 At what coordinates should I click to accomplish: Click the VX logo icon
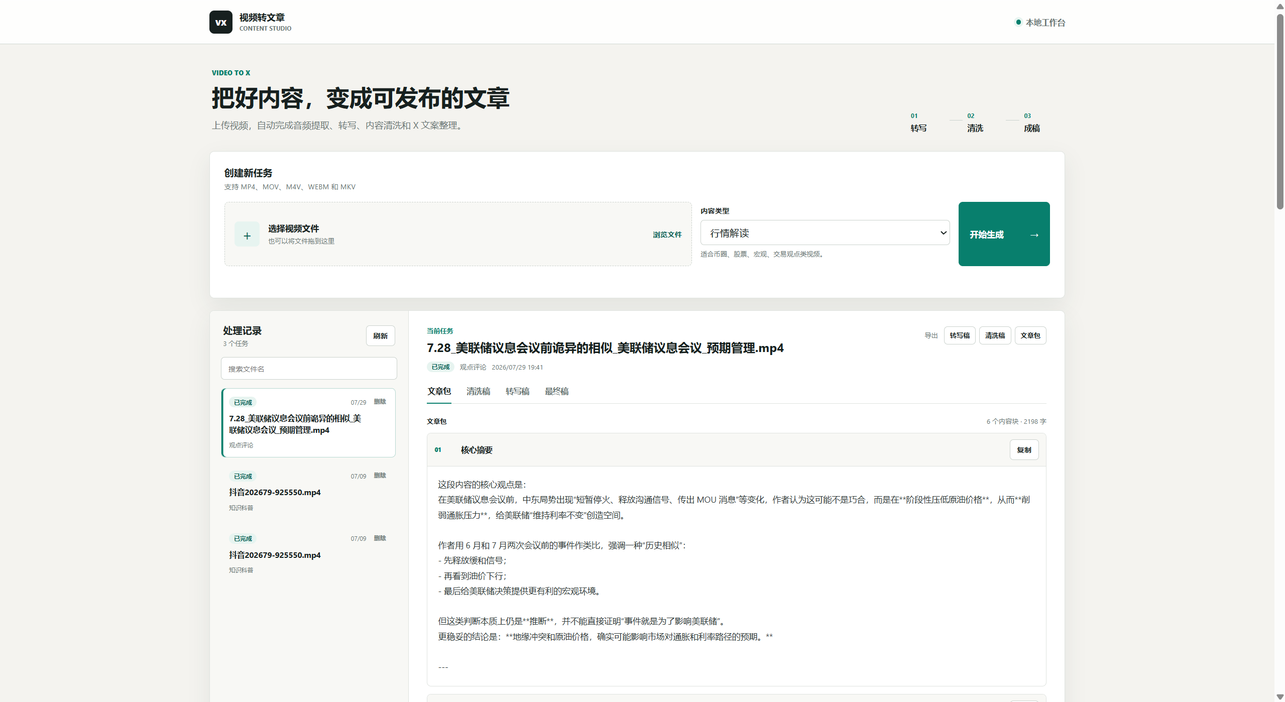(220, 22)
